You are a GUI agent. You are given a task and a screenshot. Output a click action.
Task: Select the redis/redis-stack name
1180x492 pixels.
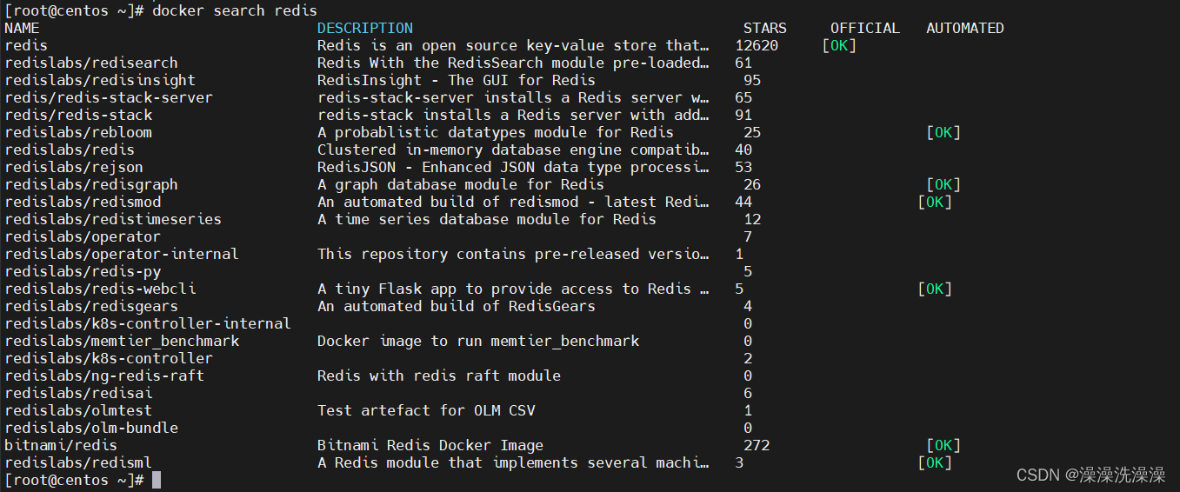78,115
